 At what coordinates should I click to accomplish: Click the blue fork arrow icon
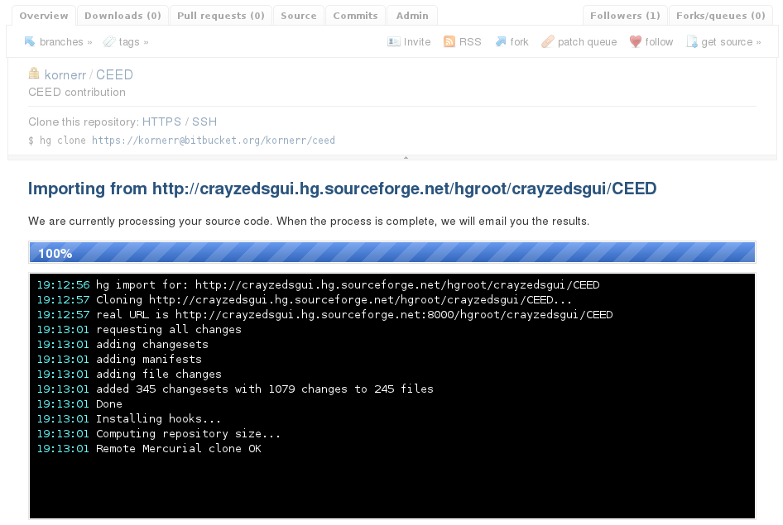tap(501, 42)
